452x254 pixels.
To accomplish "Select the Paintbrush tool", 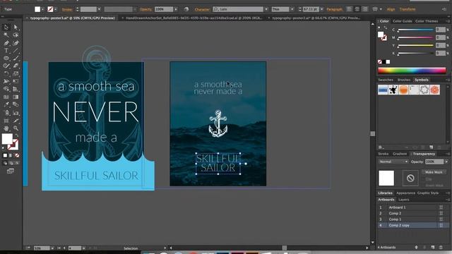I will coord(16,58).
